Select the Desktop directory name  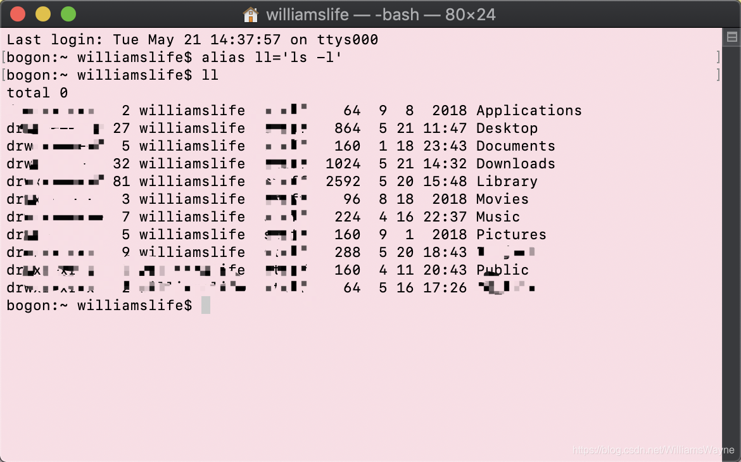(507, 128)
